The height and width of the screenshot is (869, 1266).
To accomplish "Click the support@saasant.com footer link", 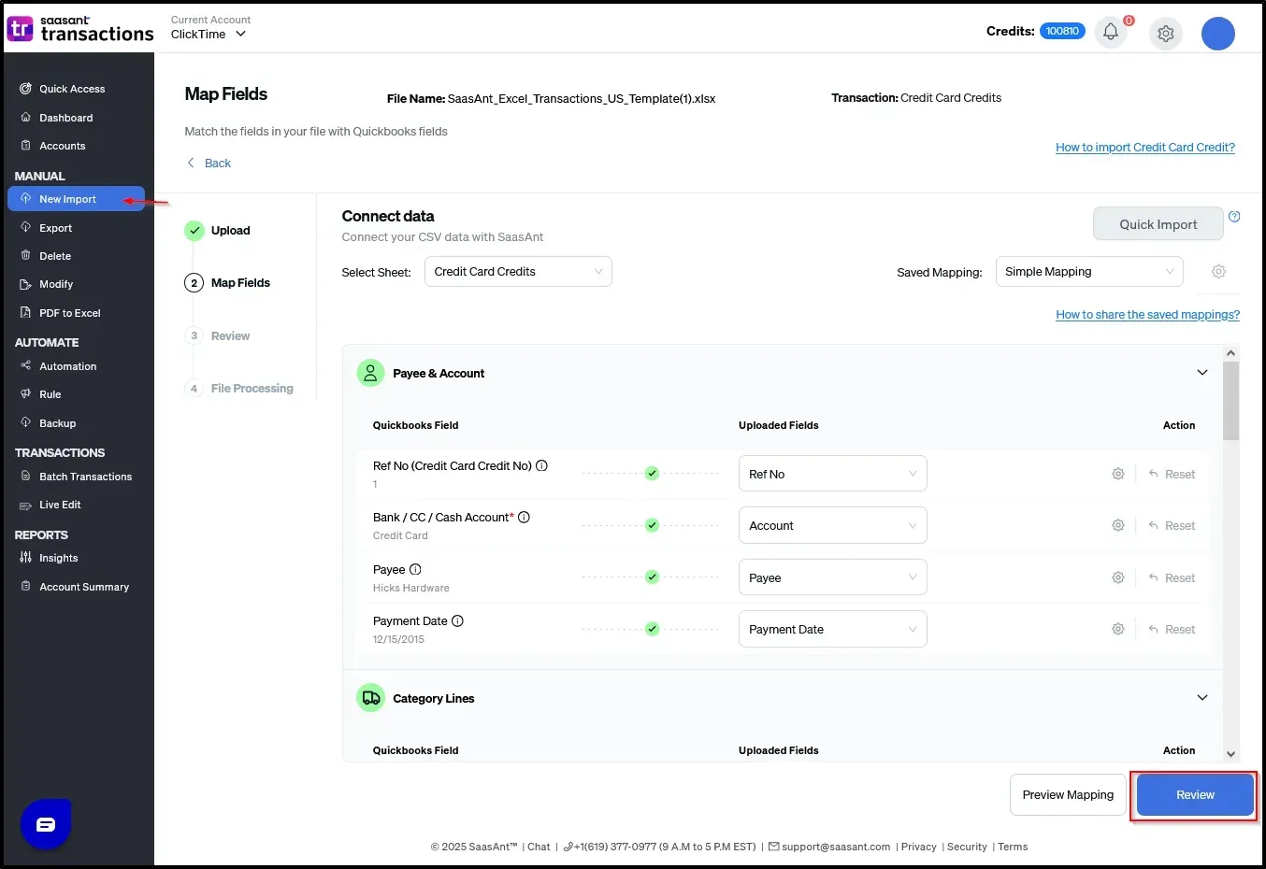I will point(836,847).
